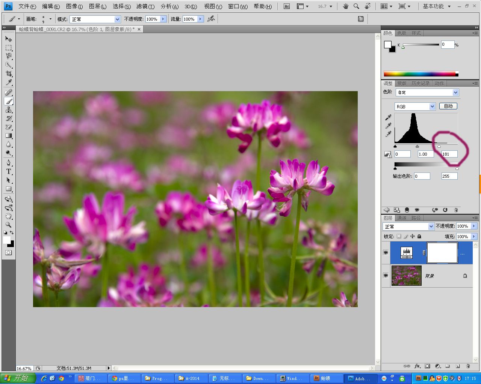This screenshot has width=481, height=384.
Task: Select the Rectangular Marquee tool
Action: (9, 48)
